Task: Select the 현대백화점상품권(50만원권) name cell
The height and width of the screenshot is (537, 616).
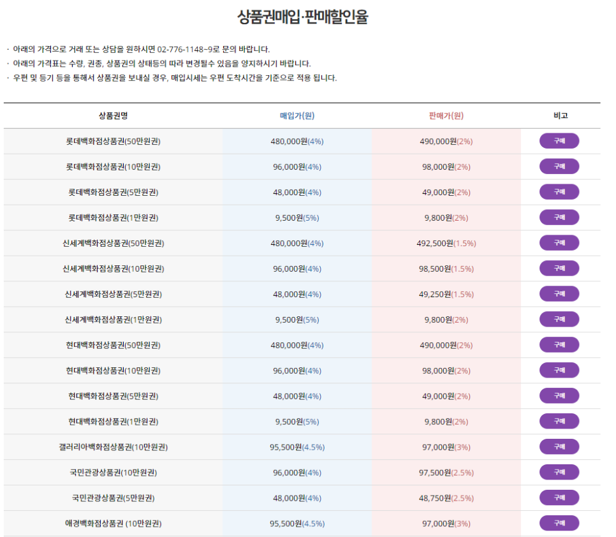Action: tap(113, 345)
